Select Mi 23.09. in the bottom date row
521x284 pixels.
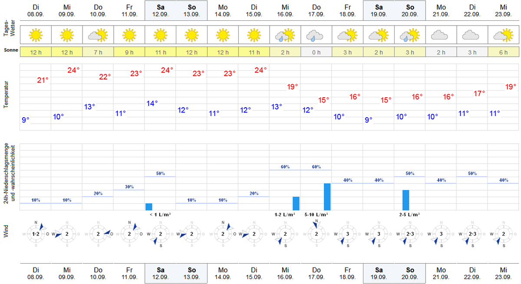pyautogui.click(x=504, y=273)
